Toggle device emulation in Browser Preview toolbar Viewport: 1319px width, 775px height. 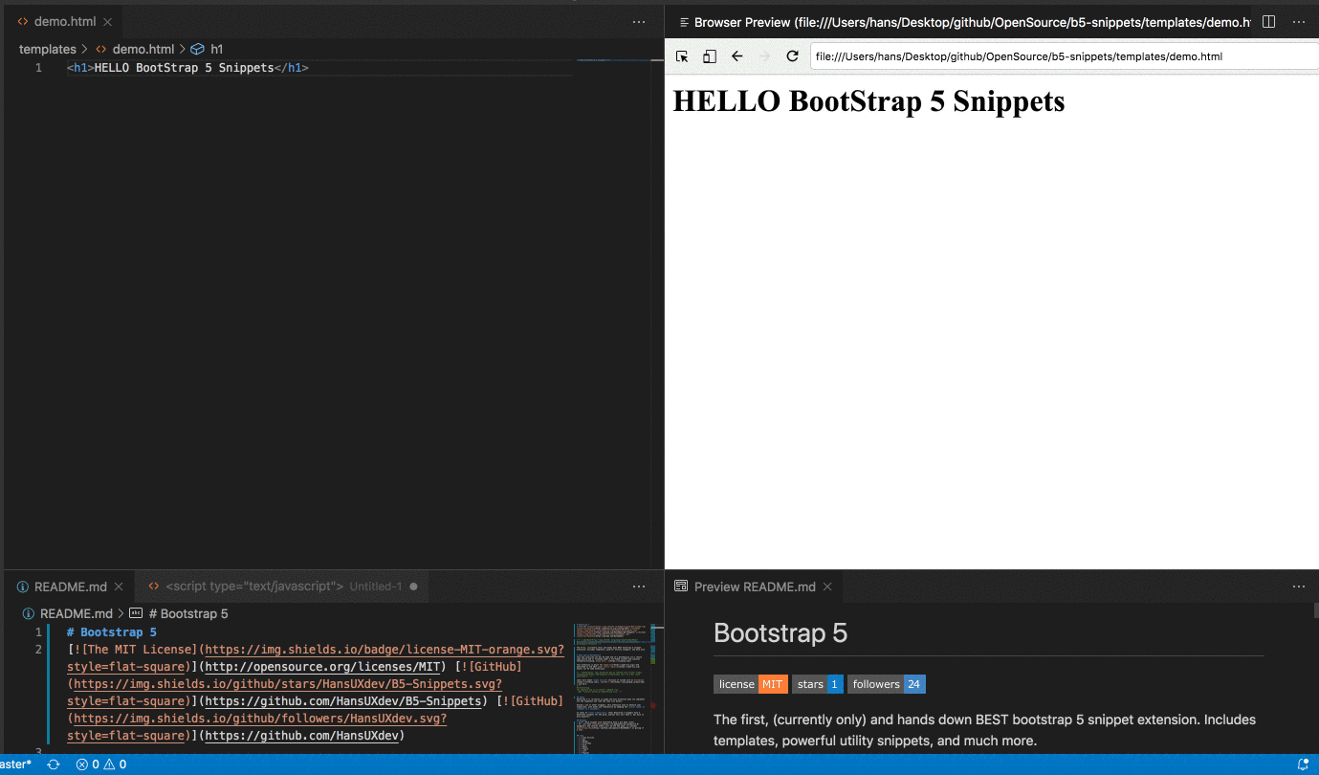tap(710, 56)
